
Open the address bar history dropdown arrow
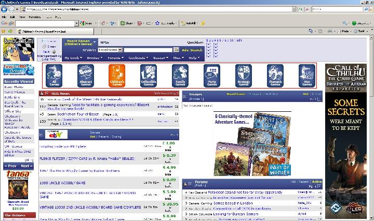[294, 9]
